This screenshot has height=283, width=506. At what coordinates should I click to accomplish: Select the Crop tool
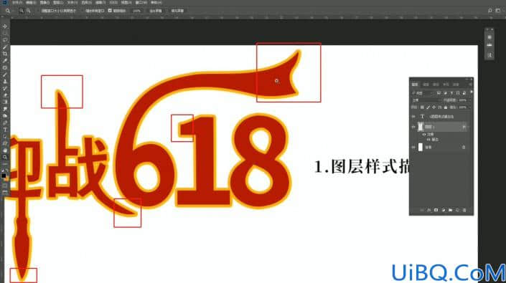[x=5, y=54]
